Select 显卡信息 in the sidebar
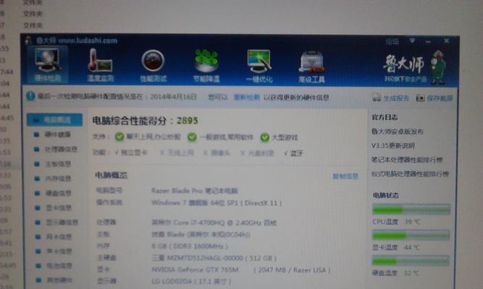The width and height of the screenshot is (483, 289). 53,208
